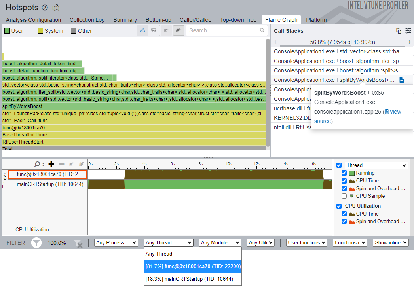Open the Top-down Tree tab
This screenshot has width=414, height=286.
(238, 20)
